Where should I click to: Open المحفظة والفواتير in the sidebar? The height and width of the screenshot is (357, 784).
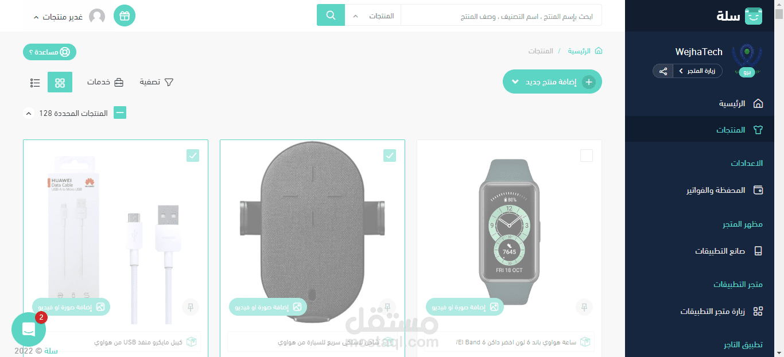725,190
